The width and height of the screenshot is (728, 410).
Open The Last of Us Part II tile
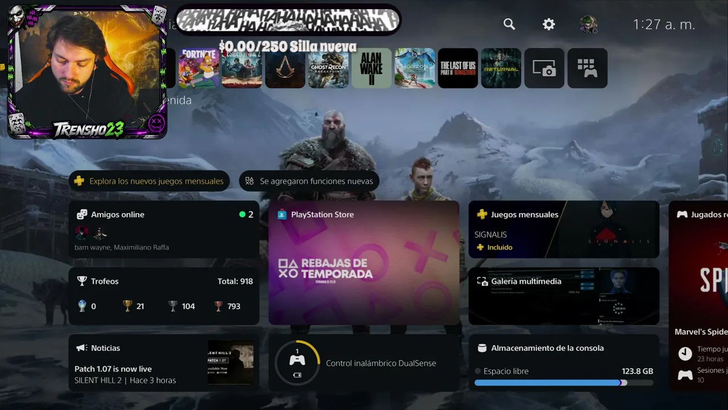(458, 68)
